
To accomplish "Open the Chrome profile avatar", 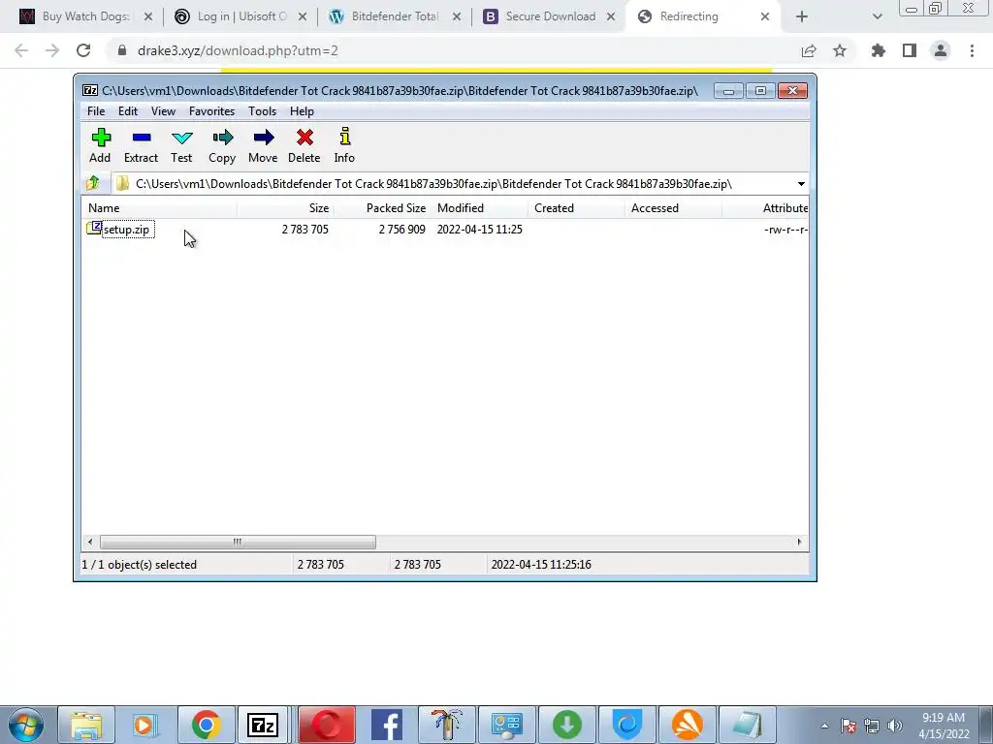I will click(x=941, y=50).
